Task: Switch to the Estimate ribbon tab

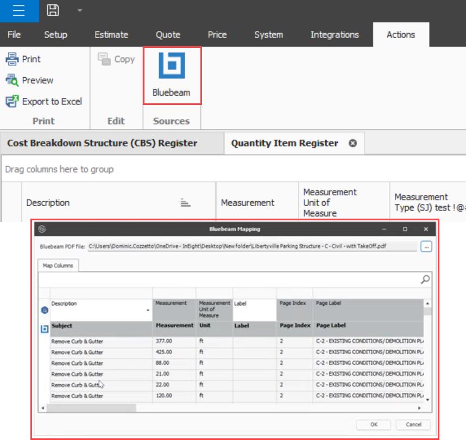Action: point(111,34)
